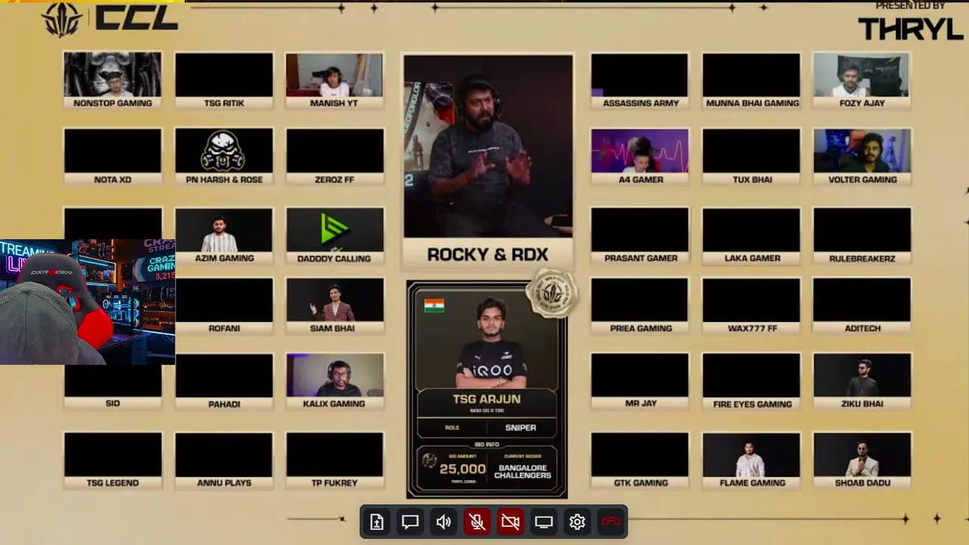
Task: Select the ASSASSINS ARMY video tile
Action: (x=640, y=80)
